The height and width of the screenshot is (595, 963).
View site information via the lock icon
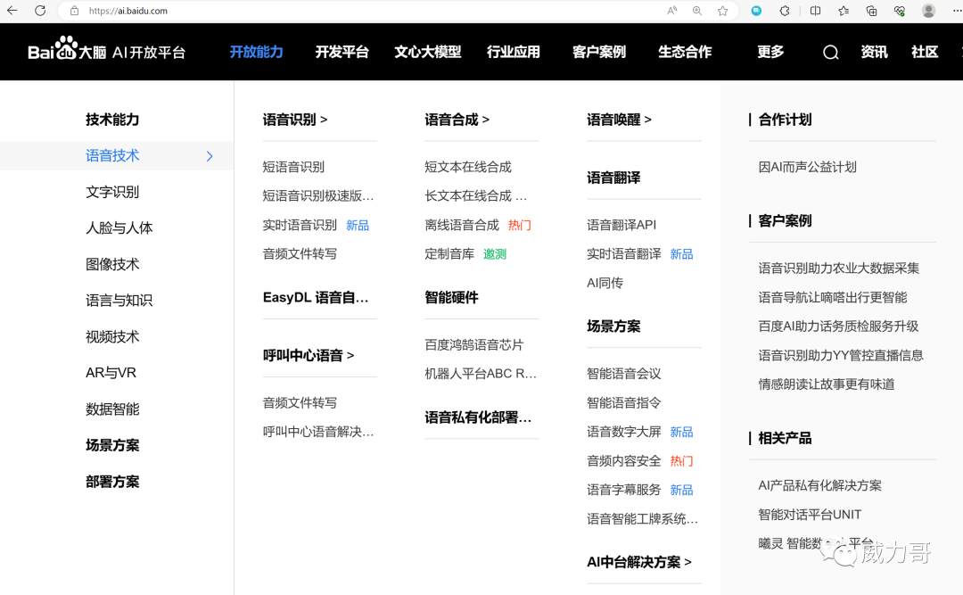pyautogui.click(x=74, y=11)
